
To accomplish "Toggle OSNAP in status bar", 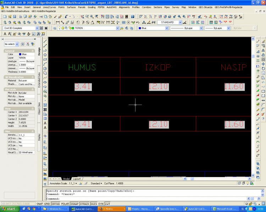I will [x=74, y=204].
